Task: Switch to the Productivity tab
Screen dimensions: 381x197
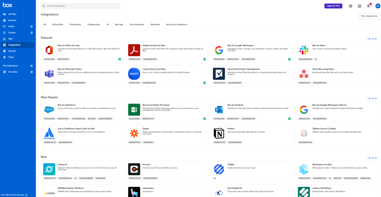Action: coord(76,25)
